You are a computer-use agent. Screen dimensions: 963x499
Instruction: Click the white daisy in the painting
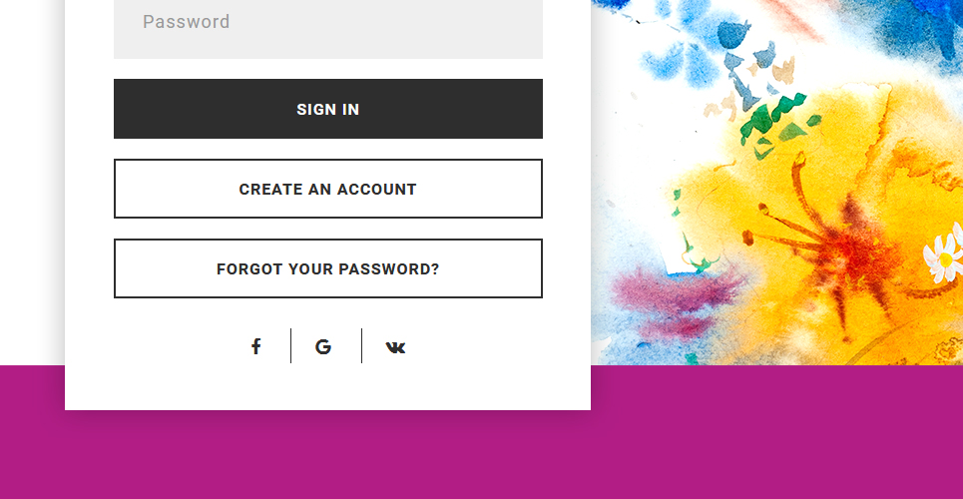point(945,255)
